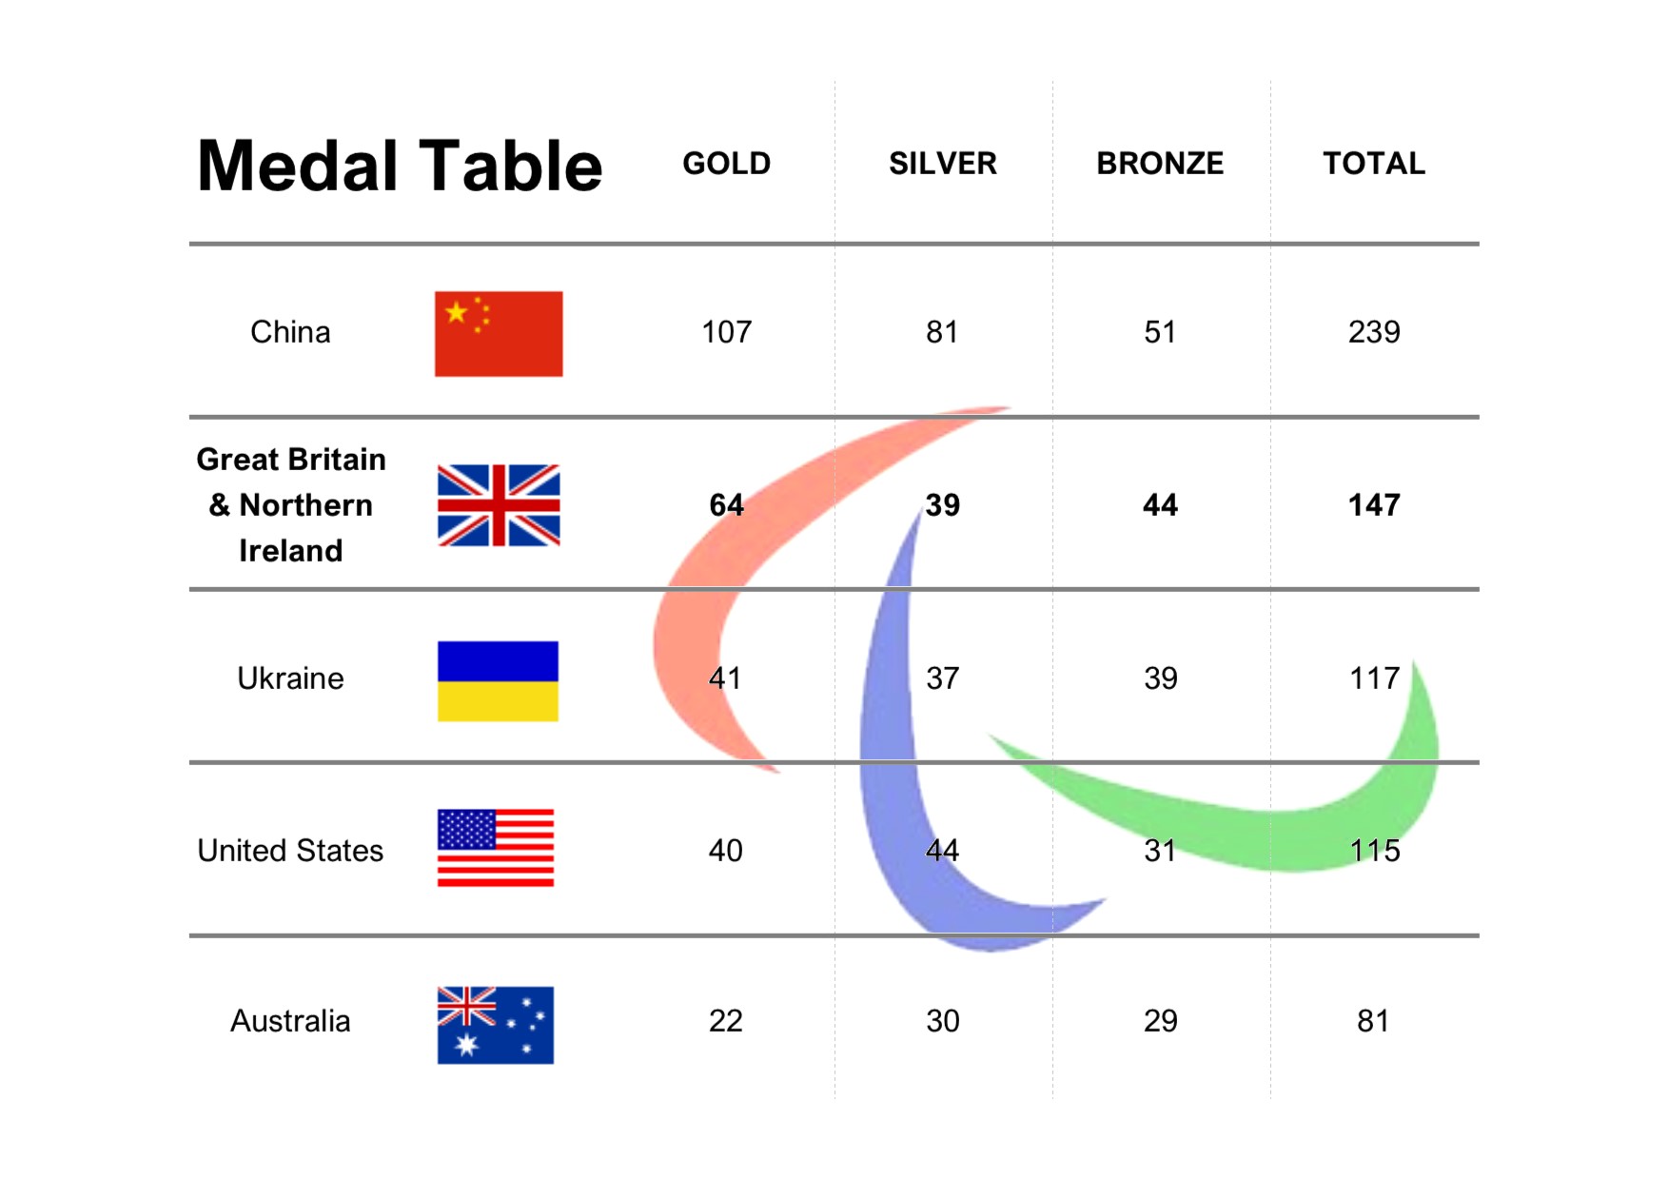The width and height of the screenshot is (1669, 1180).
Task: Click the Ukraine country name
Action: pyautogui.click(x=290, y=678)
